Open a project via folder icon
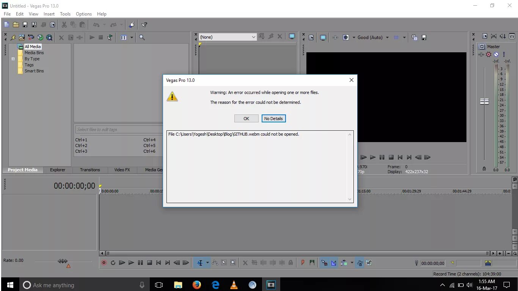Viewport: 518px width, 291px height. pyautogui.click(x=16, y=25)
